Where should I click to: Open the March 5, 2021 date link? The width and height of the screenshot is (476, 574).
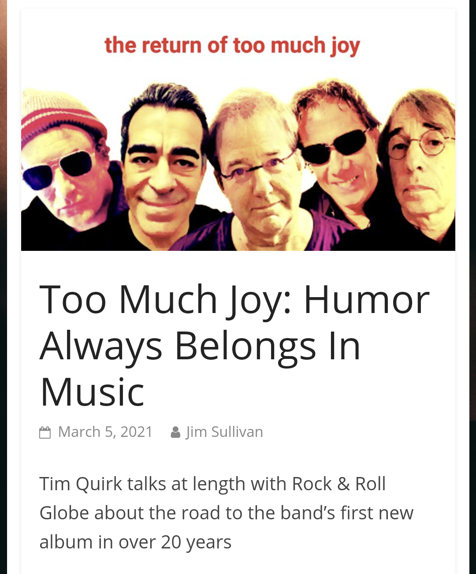[x=105, y=432]
